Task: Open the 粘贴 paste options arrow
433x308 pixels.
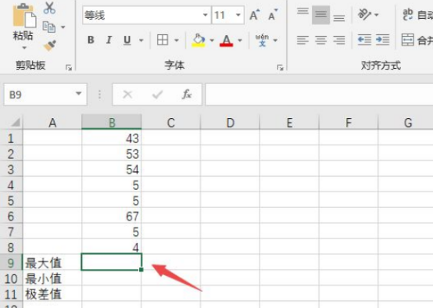Action: point(24,48)
